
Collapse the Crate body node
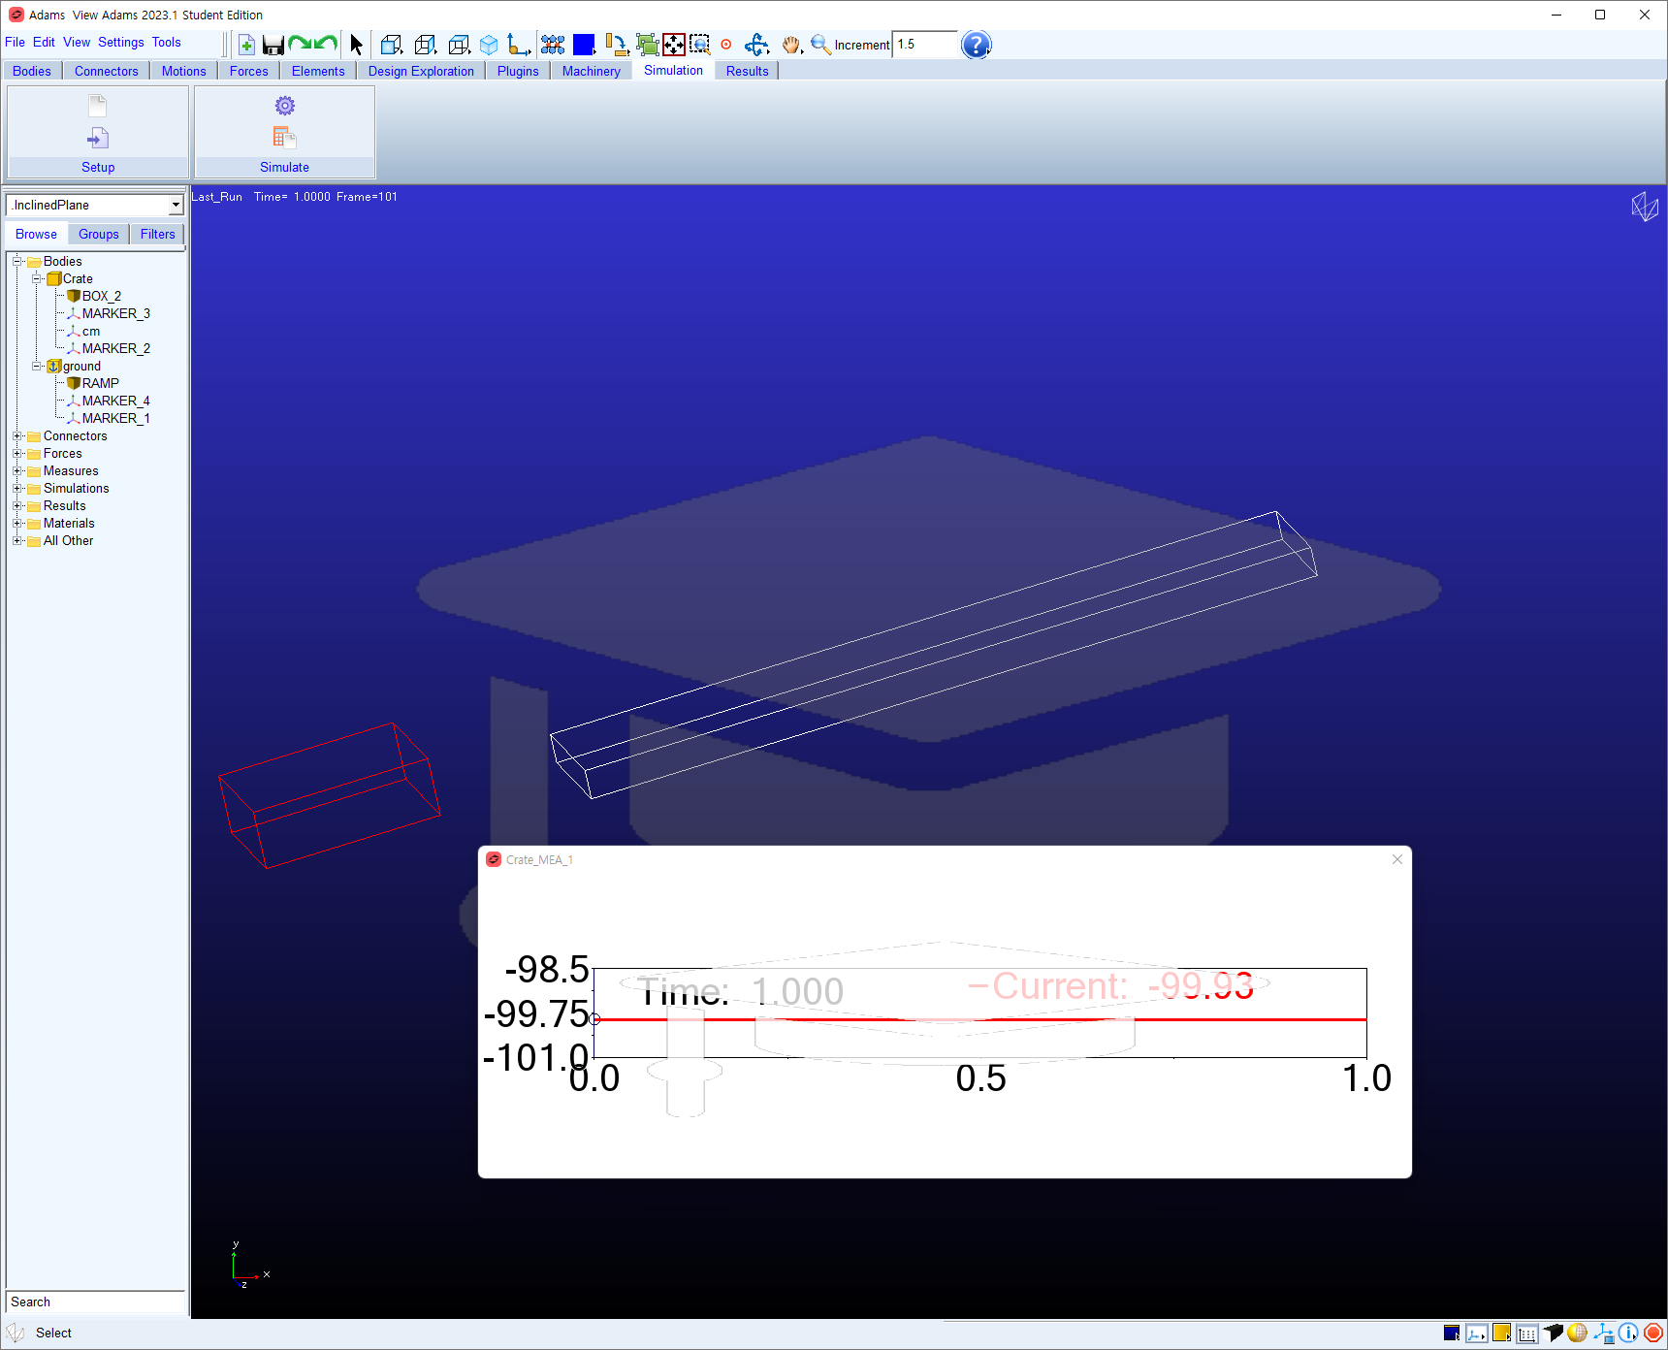click(36, 279)
